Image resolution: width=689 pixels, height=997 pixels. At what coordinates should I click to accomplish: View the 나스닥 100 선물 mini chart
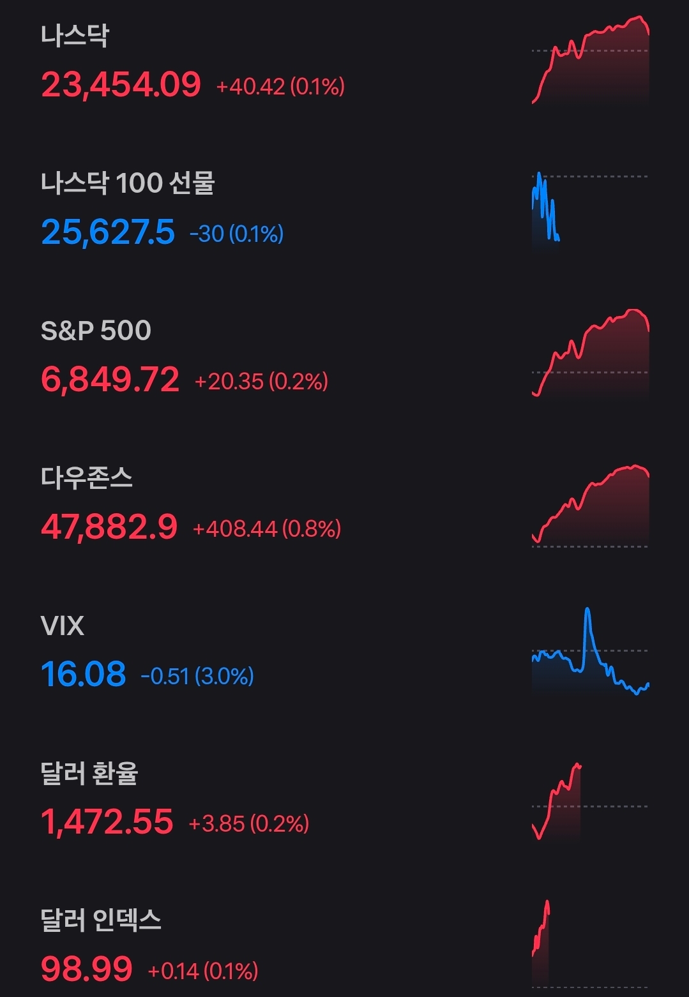(x=546, y=207)
